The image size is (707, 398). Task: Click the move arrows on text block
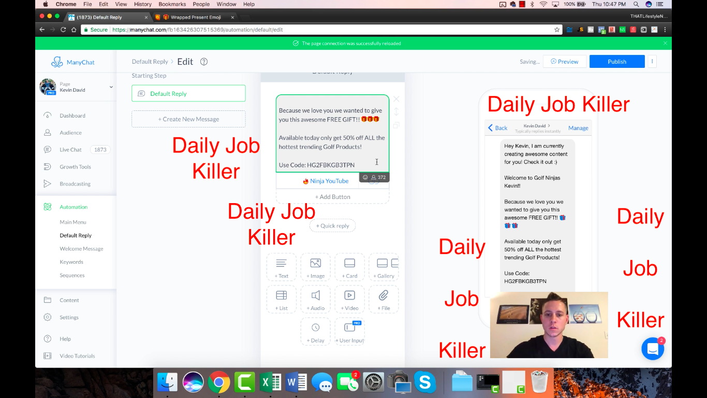(x=396, y=111)
